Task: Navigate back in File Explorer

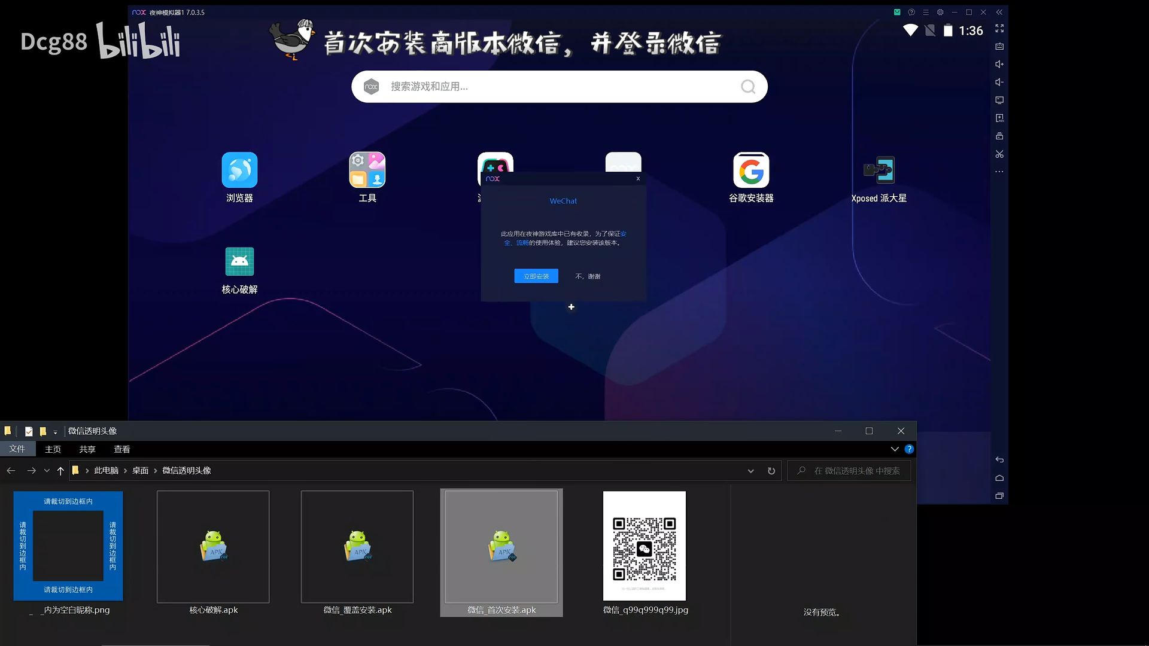Action: coord(11,471)
